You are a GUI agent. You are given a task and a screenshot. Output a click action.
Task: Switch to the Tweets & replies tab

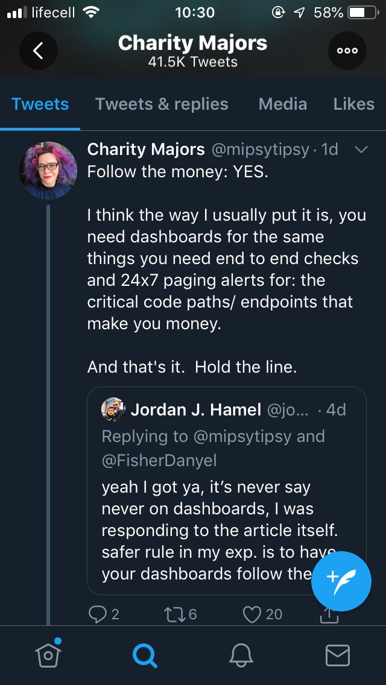(x=162, y=104)
